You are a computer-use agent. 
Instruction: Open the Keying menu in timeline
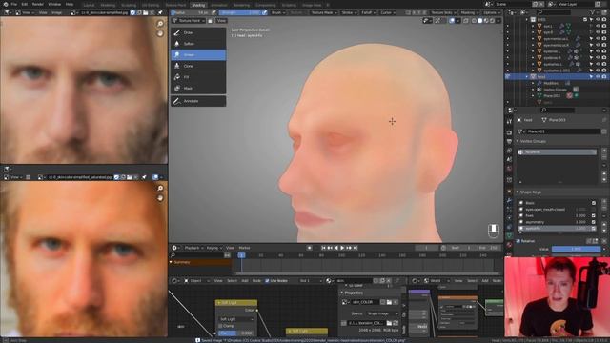point(213,248)
